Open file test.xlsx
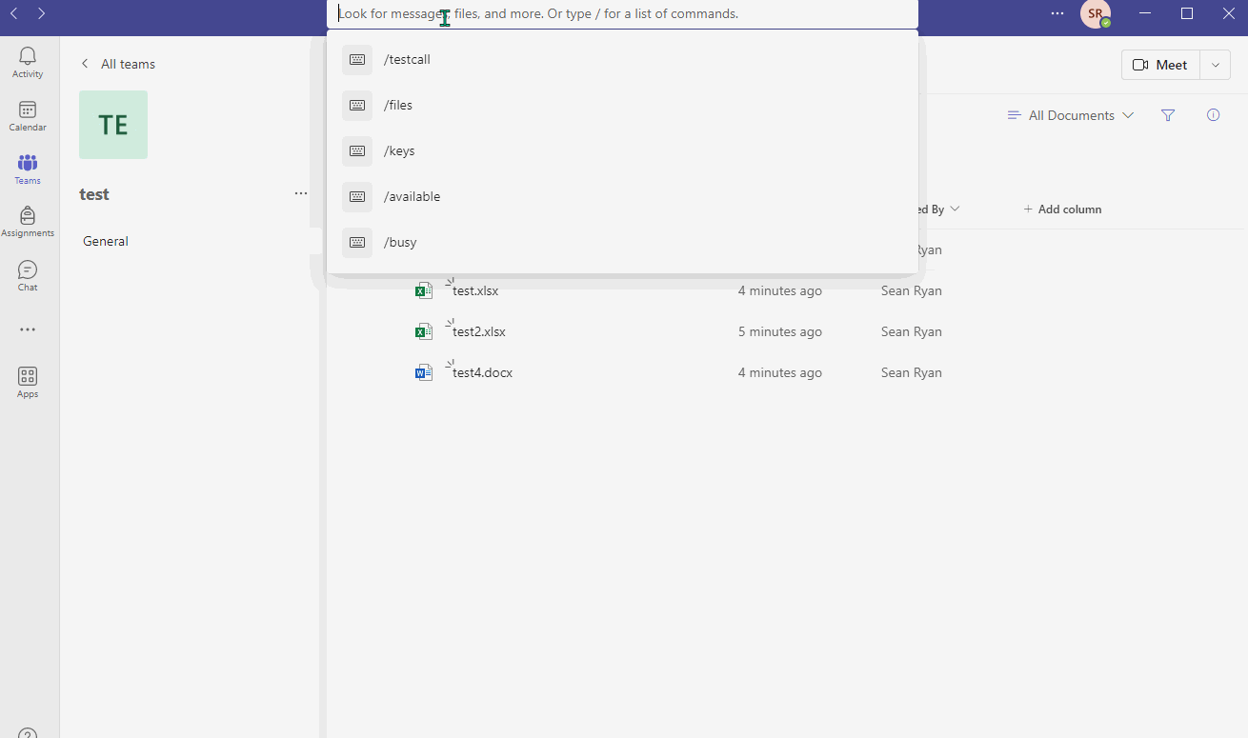 [x=475, y=290]
